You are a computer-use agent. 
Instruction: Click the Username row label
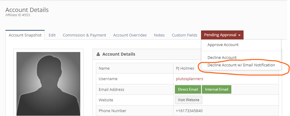(x=108, y=79)
